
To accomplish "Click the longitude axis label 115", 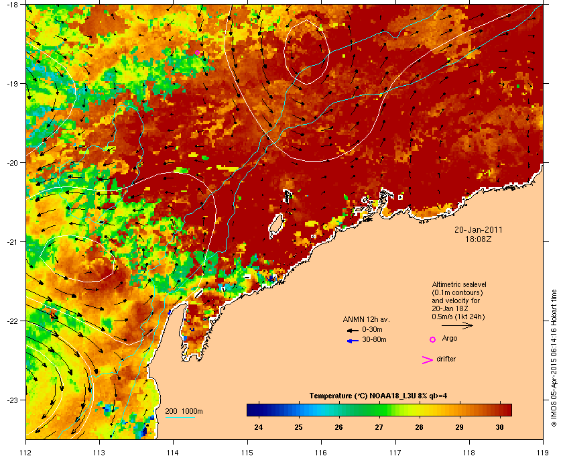I will pyautogui.click(x=247, y=452).
